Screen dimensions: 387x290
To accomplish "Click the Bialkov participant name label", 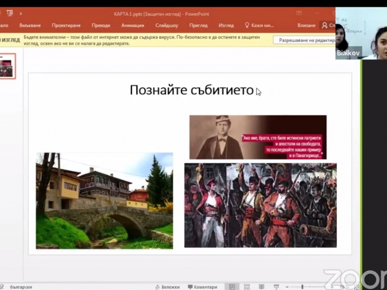I will click(348, 53).
